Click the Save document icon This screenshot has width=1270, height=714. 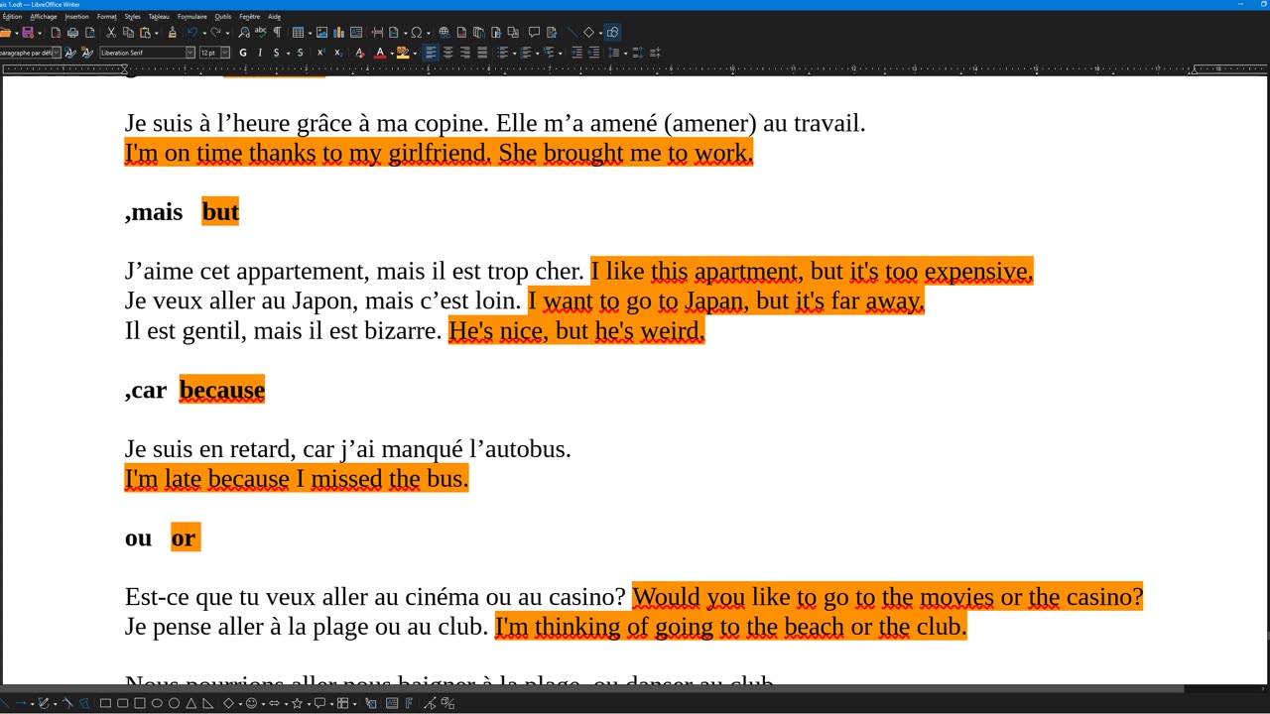[28, 33]
